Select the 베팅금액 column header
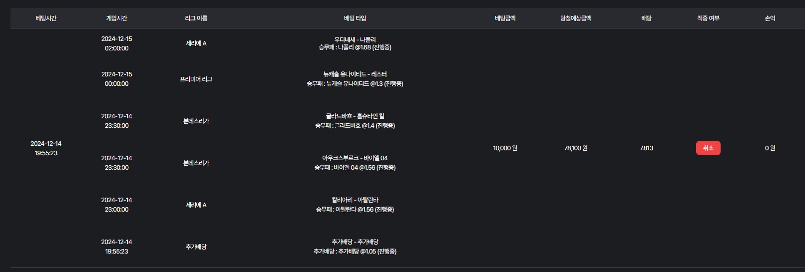805x272 pixels. [505, 18]
